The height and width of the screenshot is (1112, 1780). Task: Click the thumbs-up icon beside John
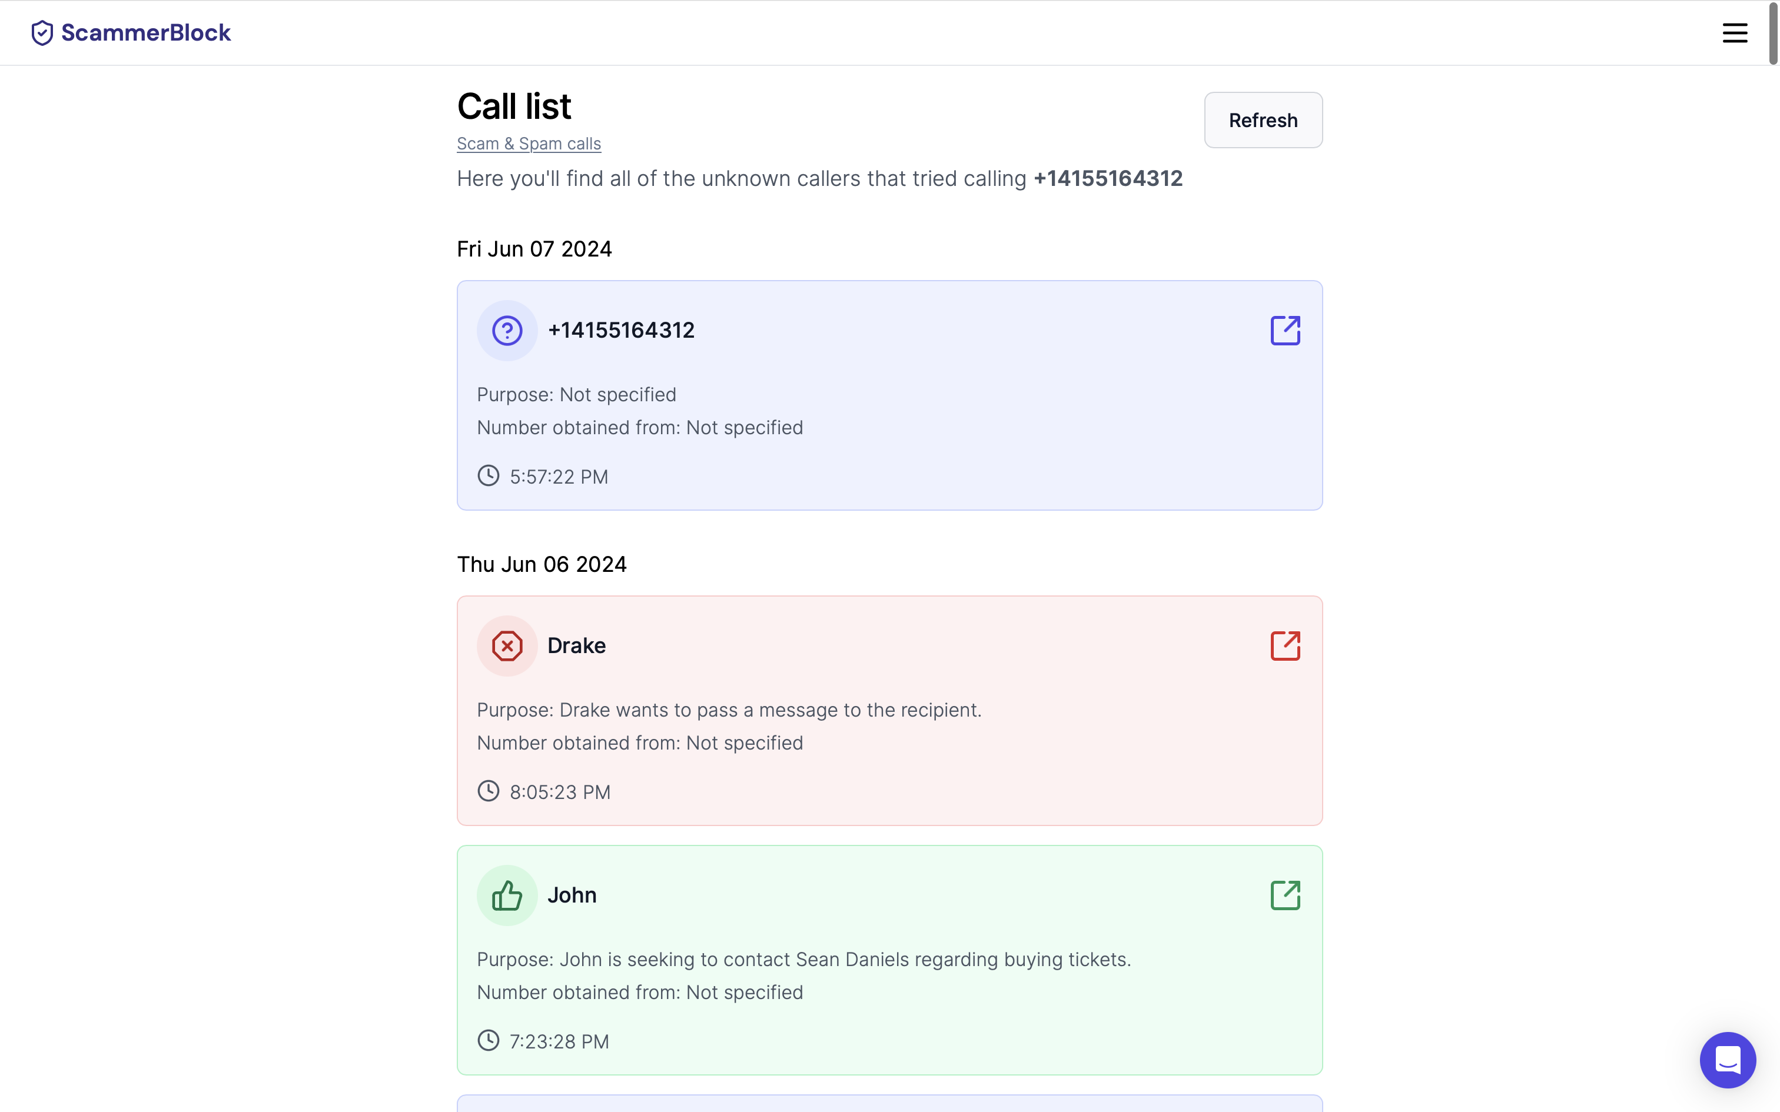(x=507, y=895)
